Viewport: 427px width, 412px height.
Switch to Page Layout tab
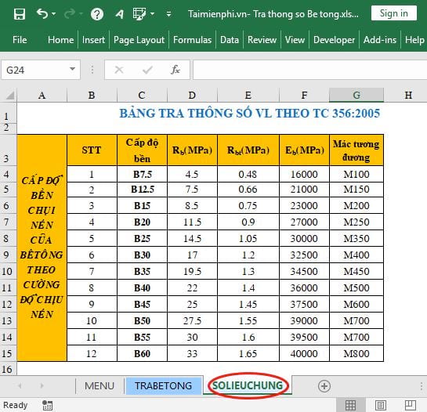click(139, 40)
